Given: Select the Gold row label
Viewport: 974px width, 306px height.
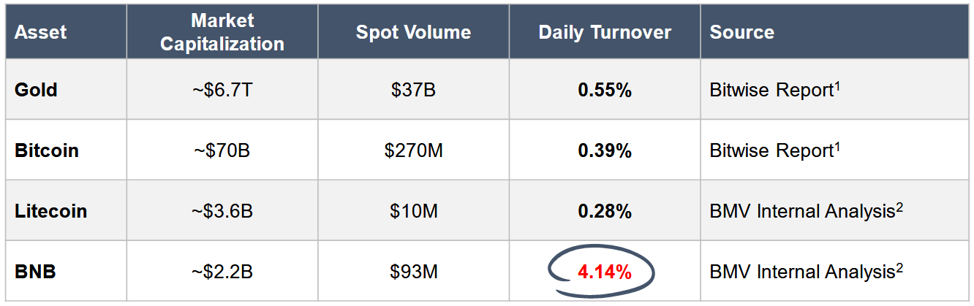Looking at the screenshot, I should click(36, 90).
